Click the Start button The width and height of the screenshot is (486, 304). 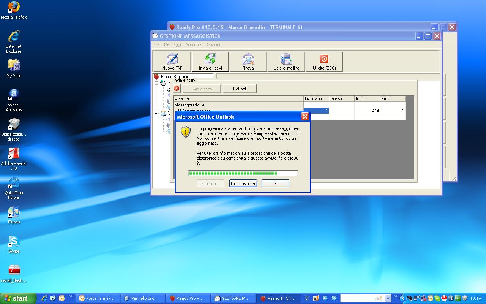(18, 298)
